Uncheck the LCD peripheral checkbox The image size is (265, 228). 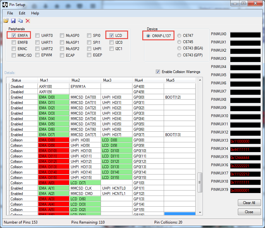pyautogui.click(x=111, y=36)
